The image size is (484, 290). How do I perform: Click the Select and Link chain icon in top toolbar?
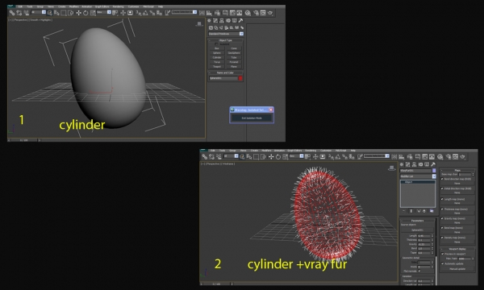(x=12, y=13)
